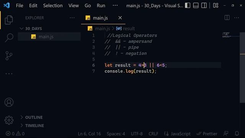
Task: Open the notifications bell
Action: [237, 134]
